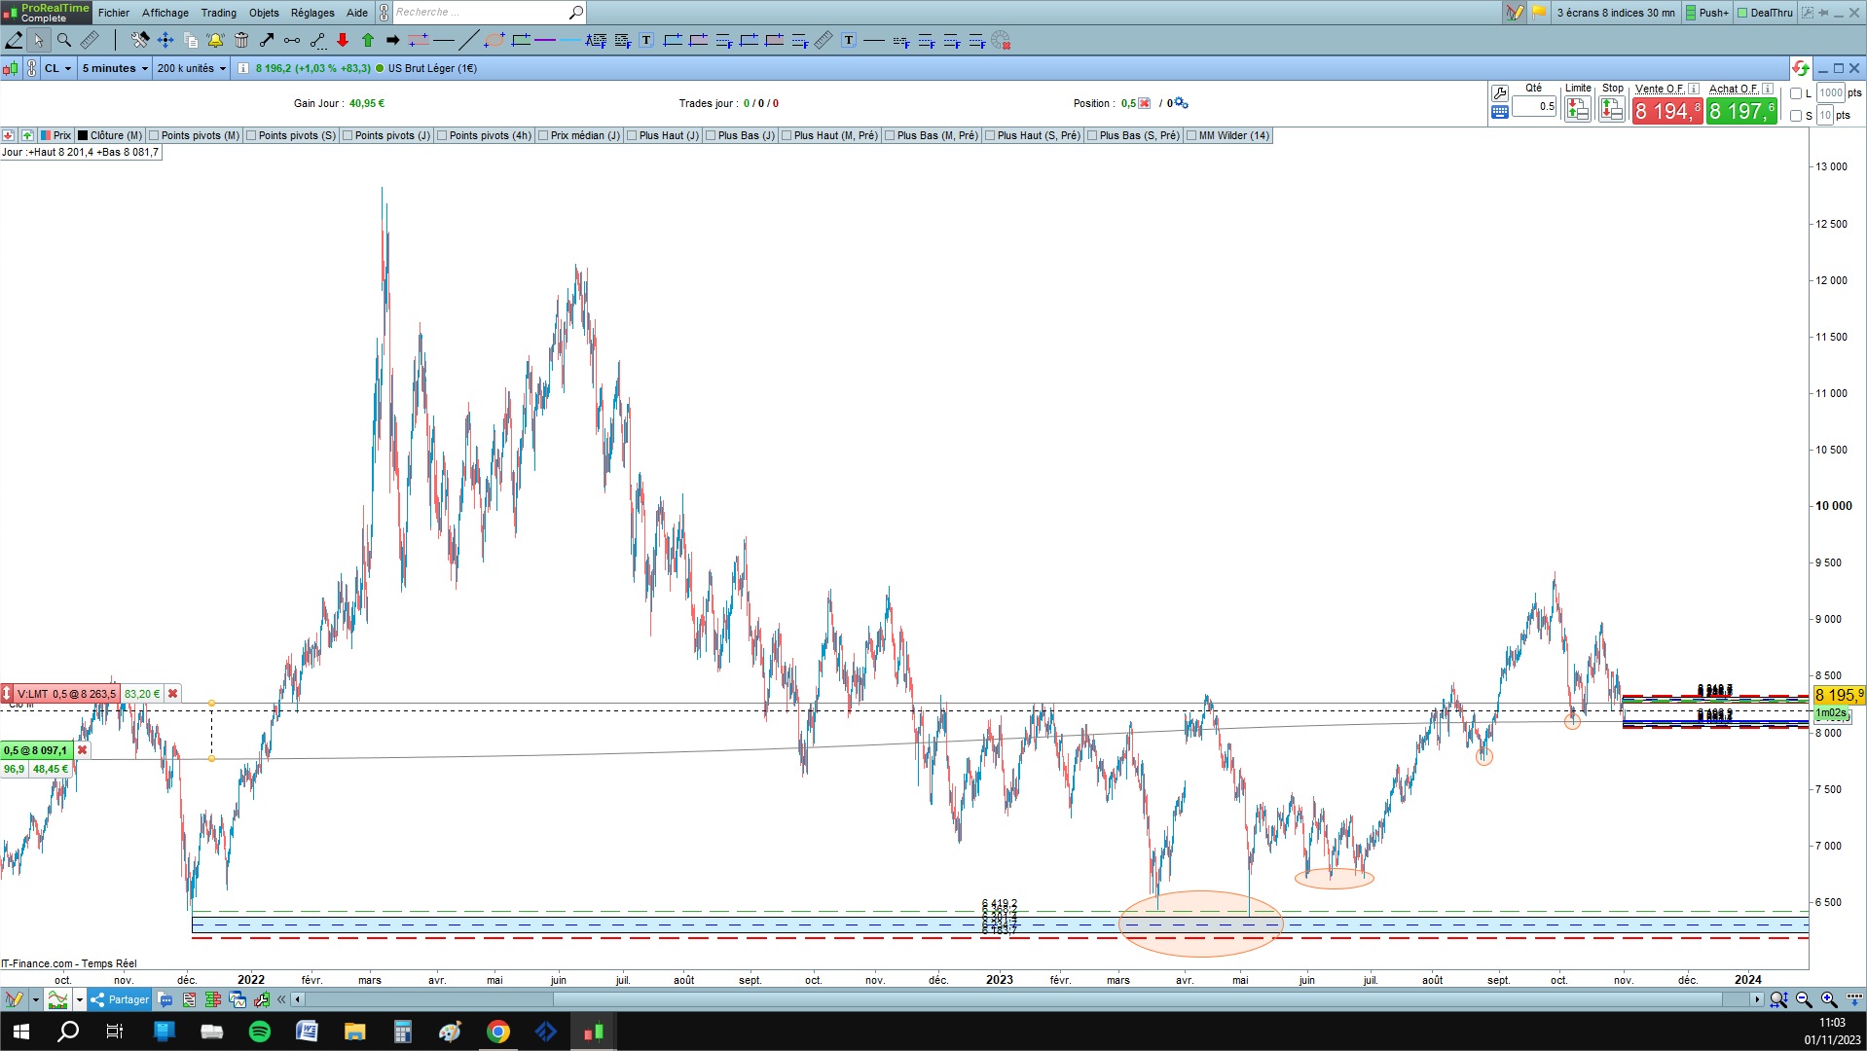Screen dimensions: 1867x1051
Task: Collapse the bottom toolbar double chevron
Action: pyautogui.click(x=281, y=999)
